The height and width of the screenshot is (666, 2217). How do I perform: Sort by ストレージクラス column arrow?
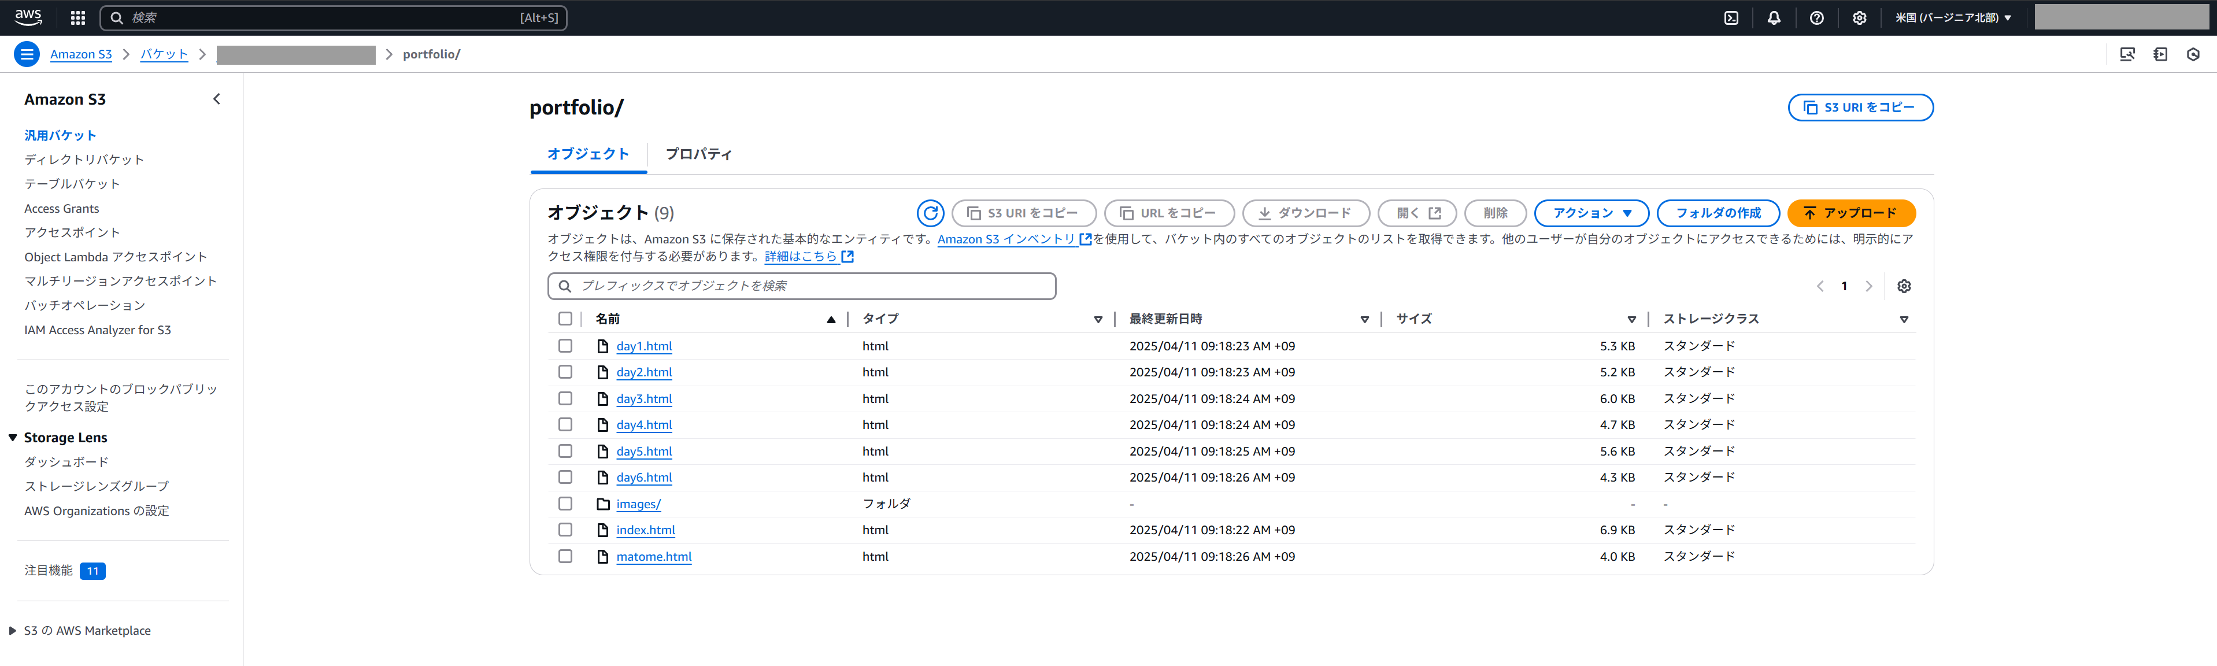point(1904,319)
